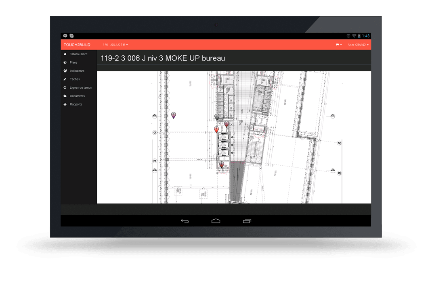Open Documents using the folder icon
The image size is (430, 285).
(x=65, y=96)
